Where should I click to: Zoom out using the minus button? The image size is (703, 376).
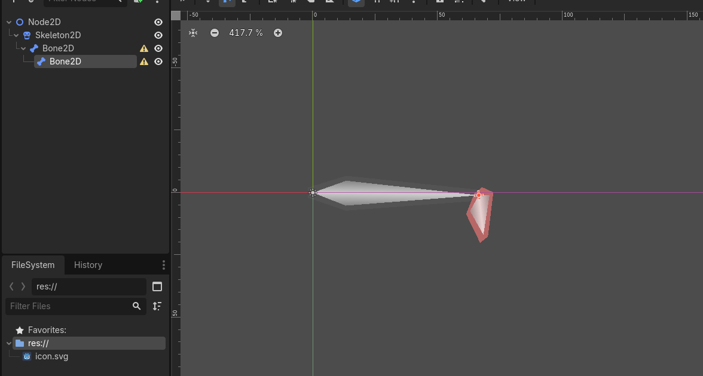[215, 33]
